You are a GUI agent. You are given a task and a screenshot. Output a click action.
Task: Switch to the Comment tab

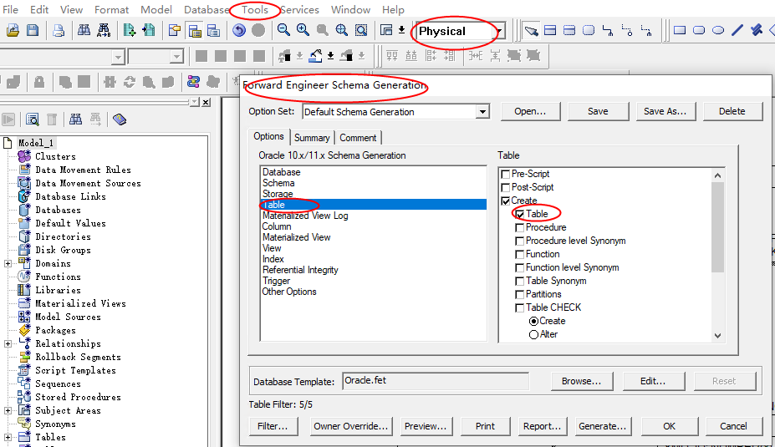(358, 138)
